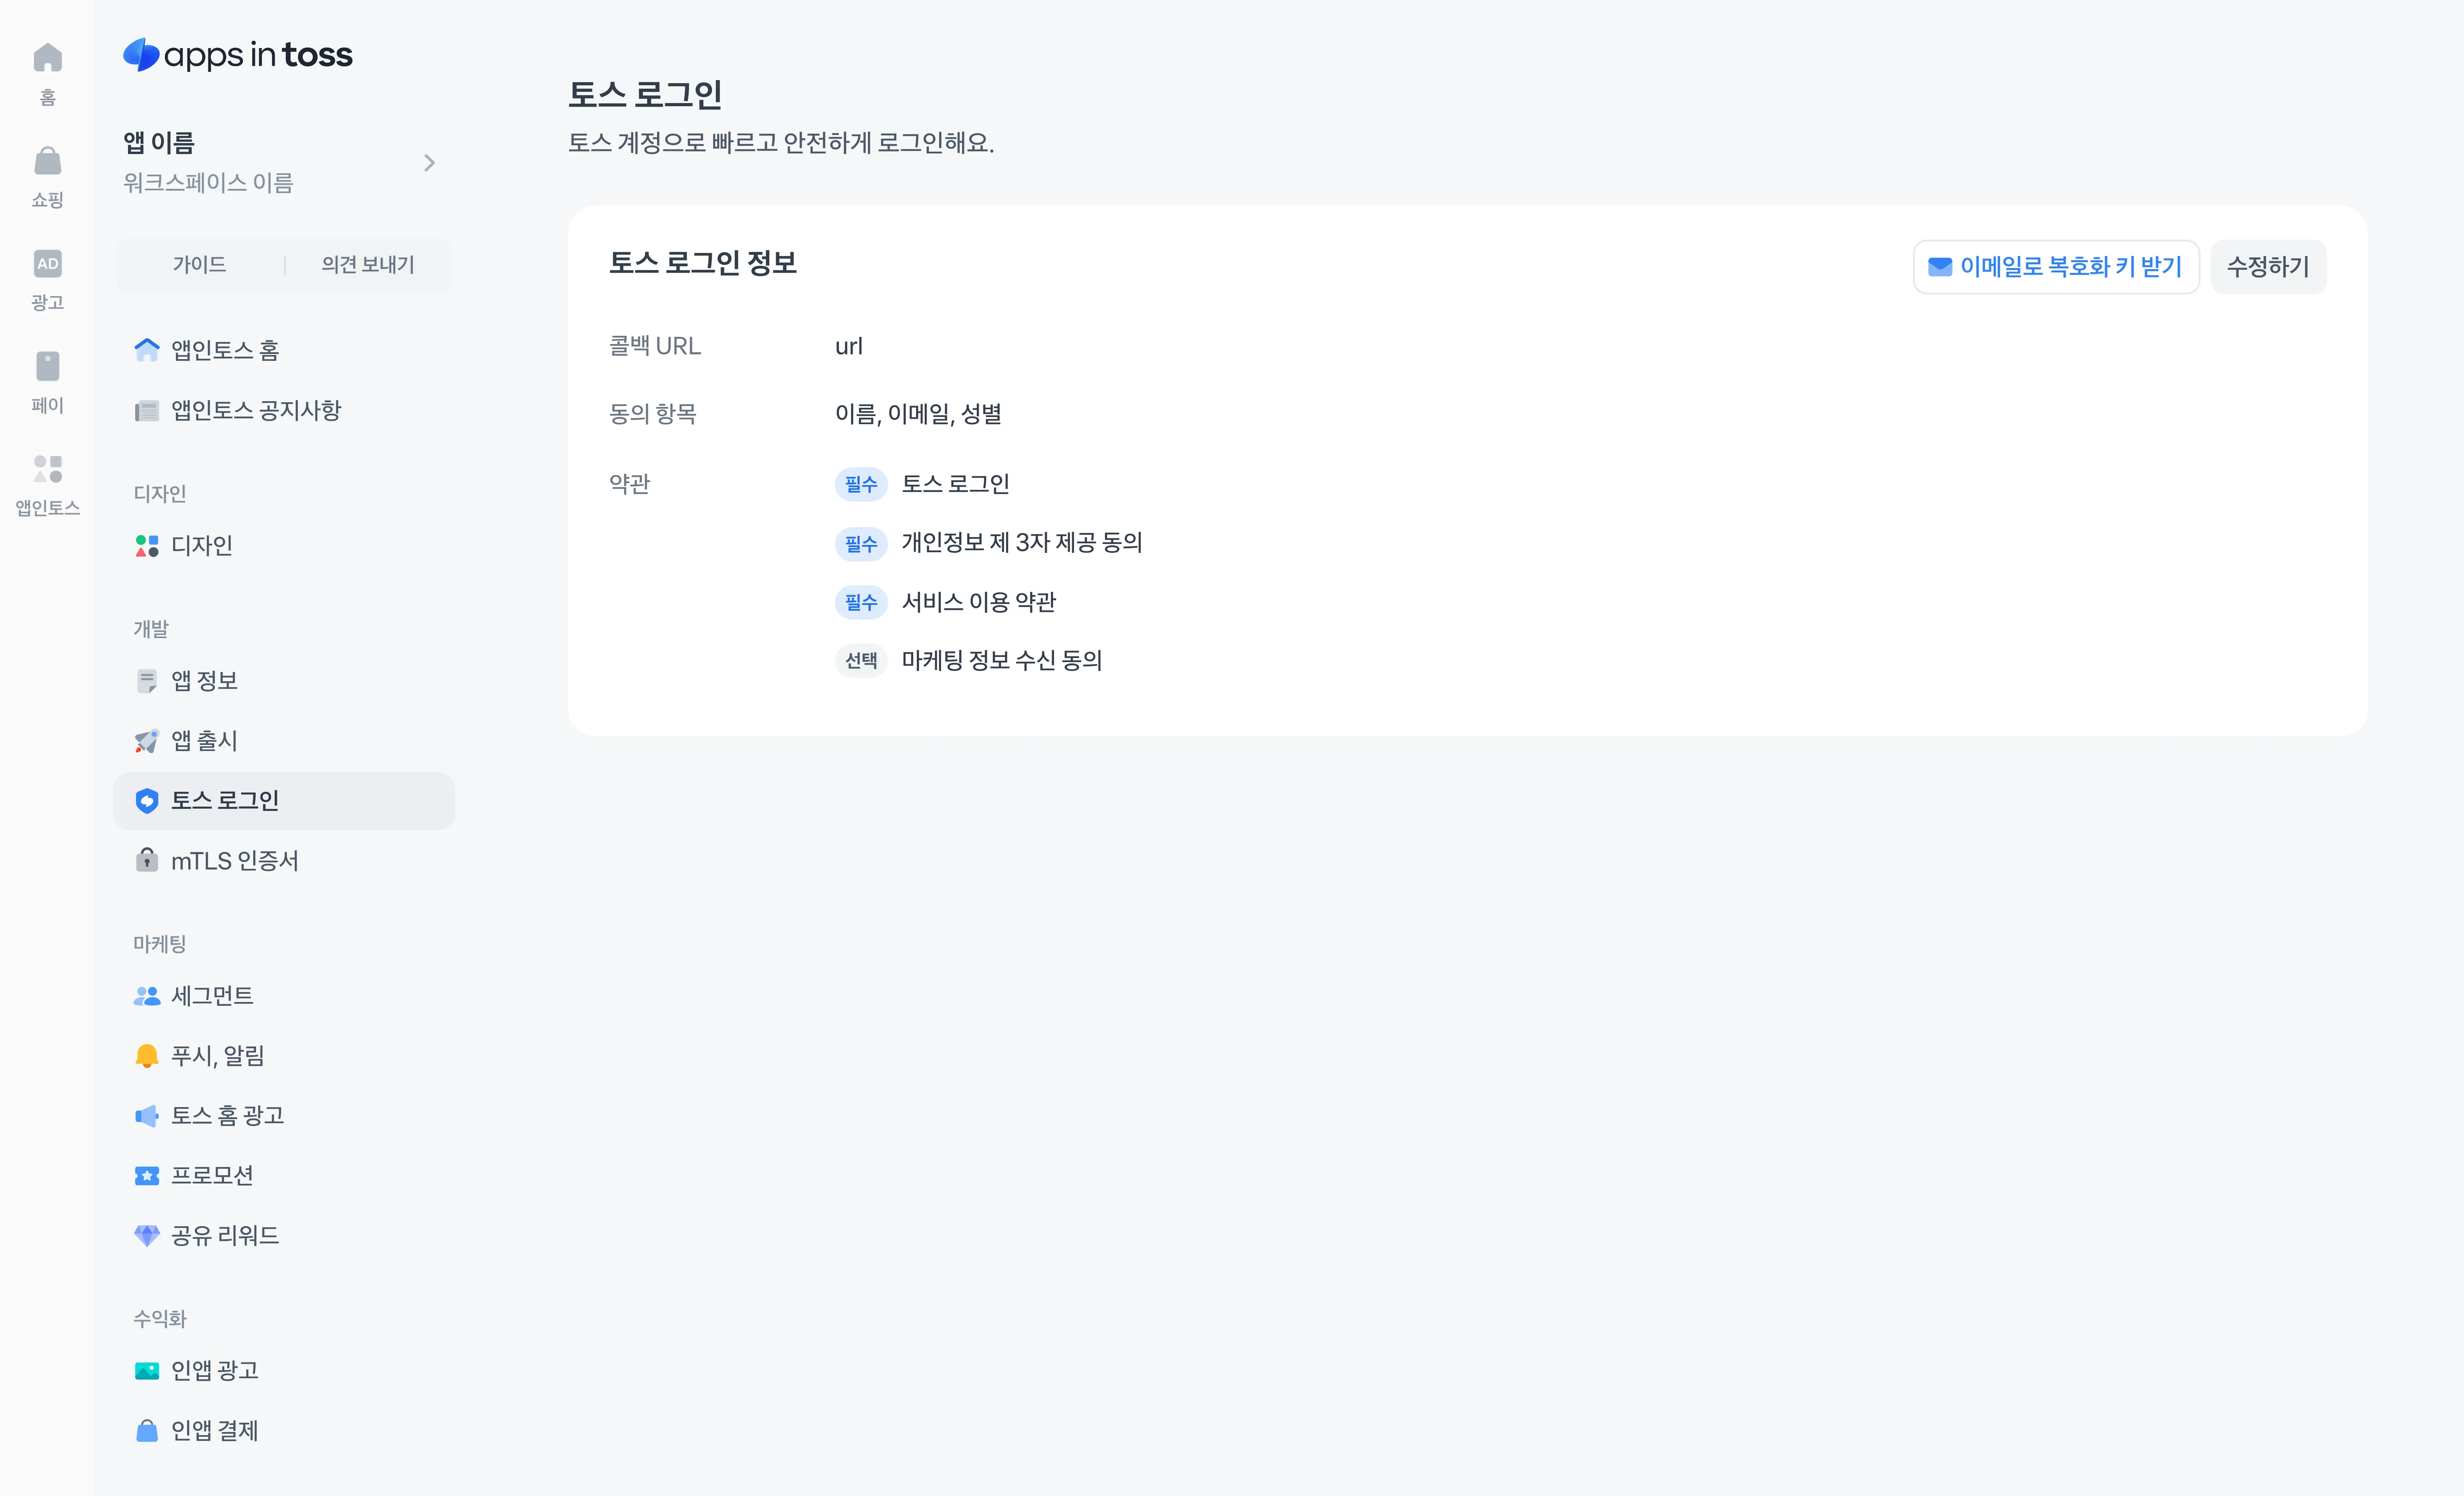Click the 개인정보 제 3자 제공 동의 term
Viewport: 2464px width, 1496px height.
1021,543
